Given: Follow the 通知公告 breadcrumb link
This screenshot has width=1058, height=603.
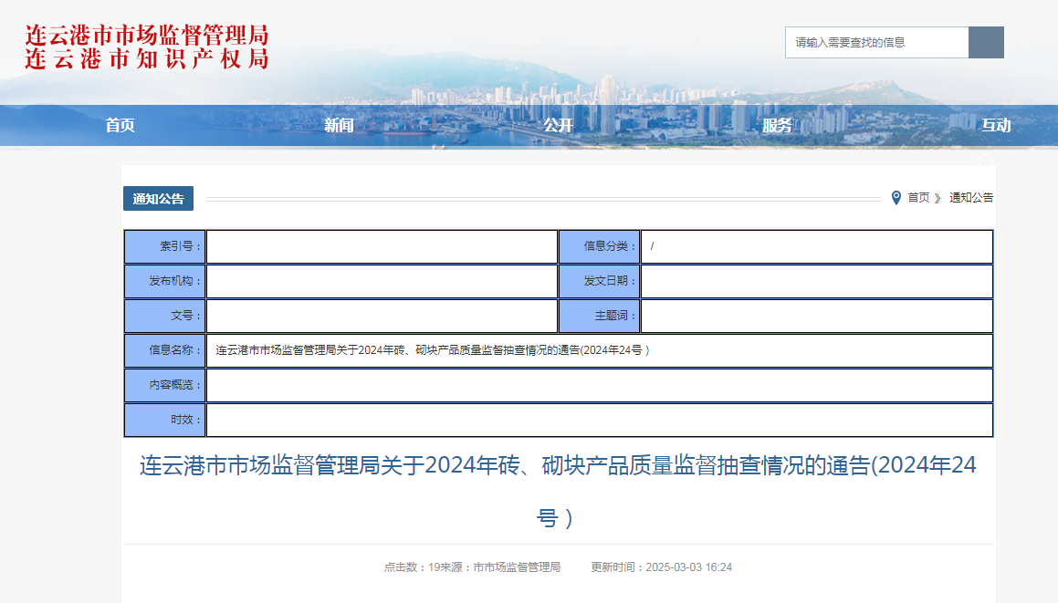Looking at the screenshot, I should [971, 198].
